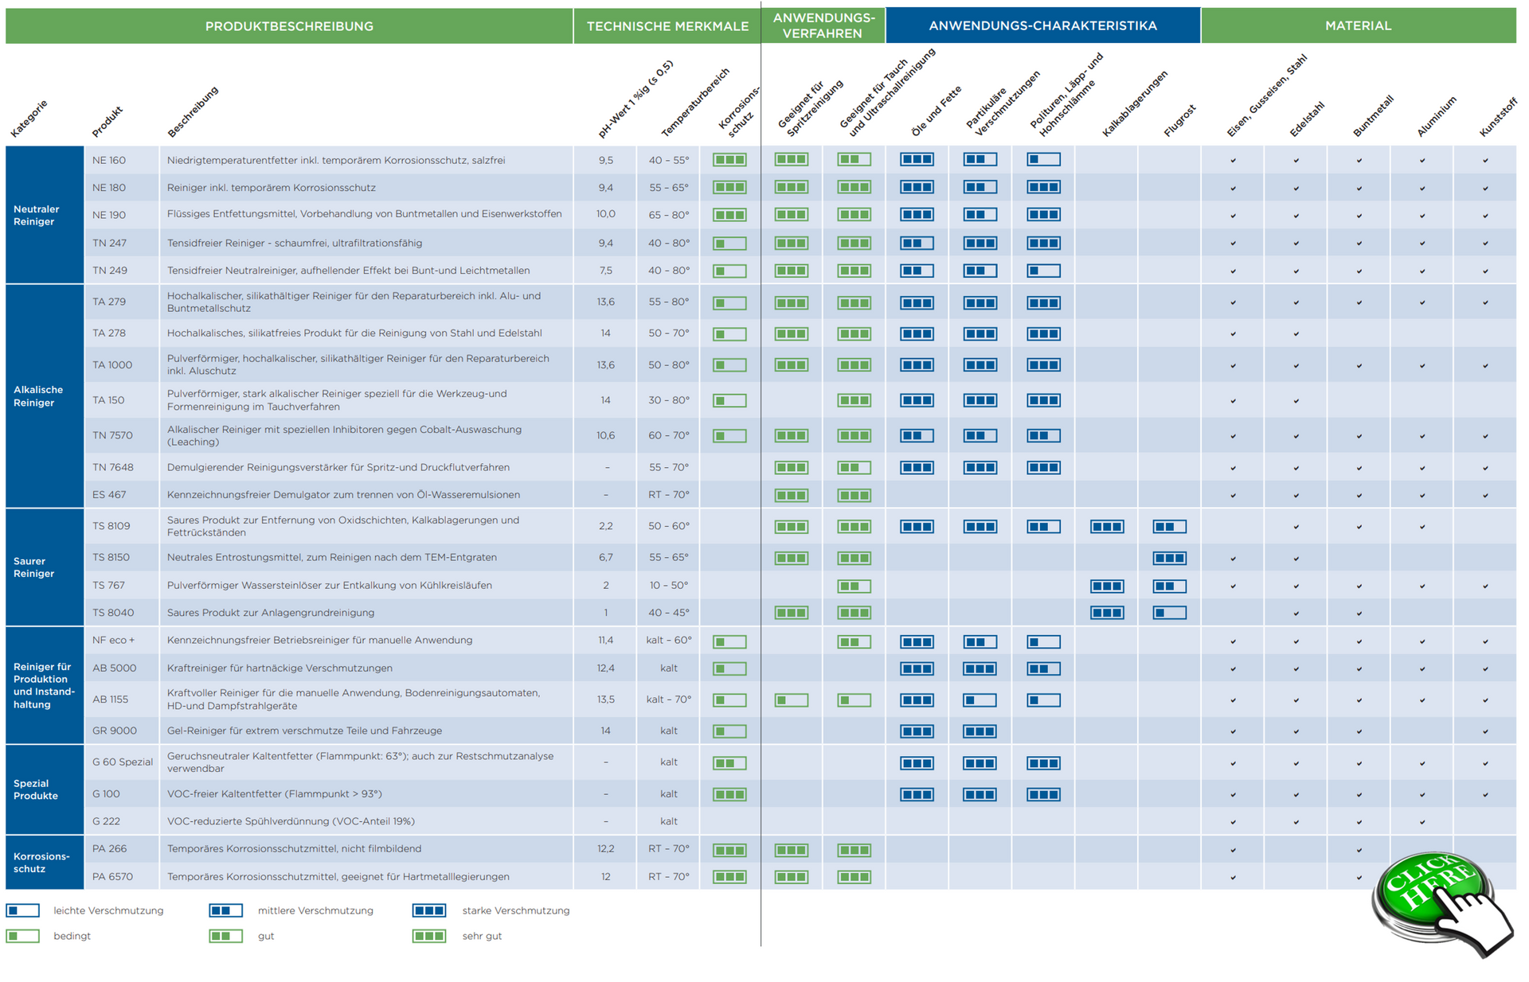Image resolution: width=1529 pixels, height=982 pixels.
Task: Click the Edelstahl checkmark in TA 278 row
Action: point(1296,334)
